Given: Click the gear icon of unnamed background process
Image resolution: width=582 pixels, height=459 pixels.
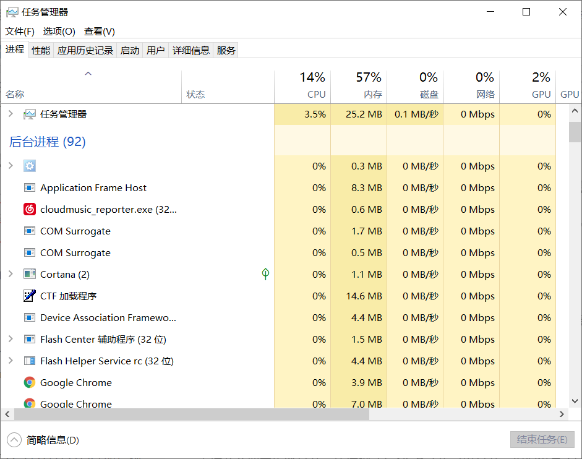Looking at the screenshot, I should [x=29, y=166].
